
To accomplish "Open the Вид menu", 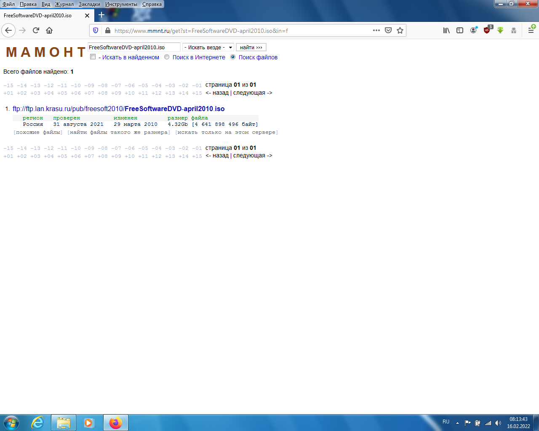I will 45,4.
